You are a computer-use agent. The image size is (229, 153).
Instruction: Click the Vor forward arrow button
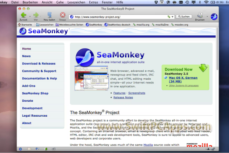(x=36, y=15)
